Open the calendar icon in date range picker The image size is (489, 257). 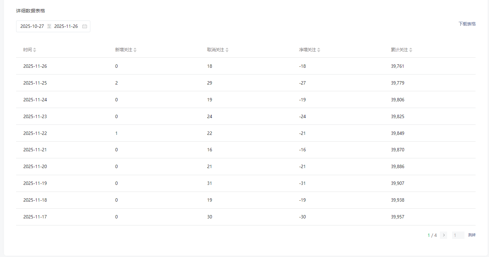click(x=85, y=27)
